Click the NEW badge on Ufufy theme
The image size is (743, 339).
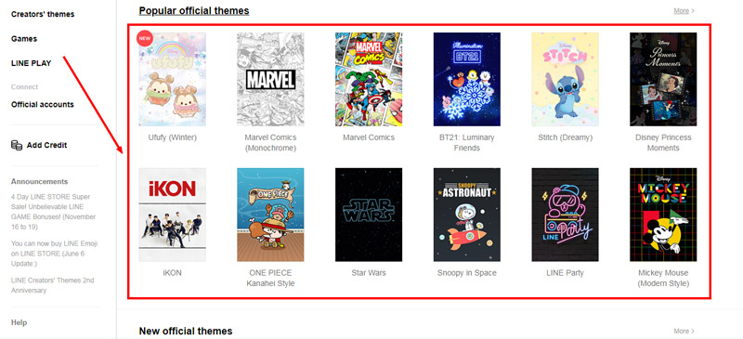click(x=144, y=38)
